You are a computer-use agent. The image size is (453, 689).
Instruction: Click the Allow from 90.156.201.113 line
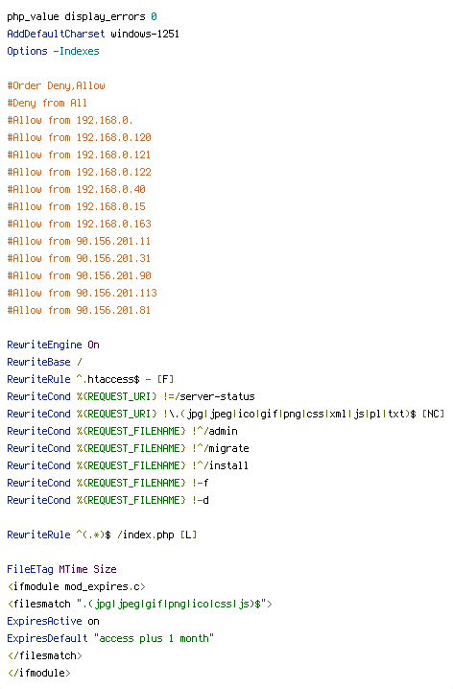tap(83, 293)
